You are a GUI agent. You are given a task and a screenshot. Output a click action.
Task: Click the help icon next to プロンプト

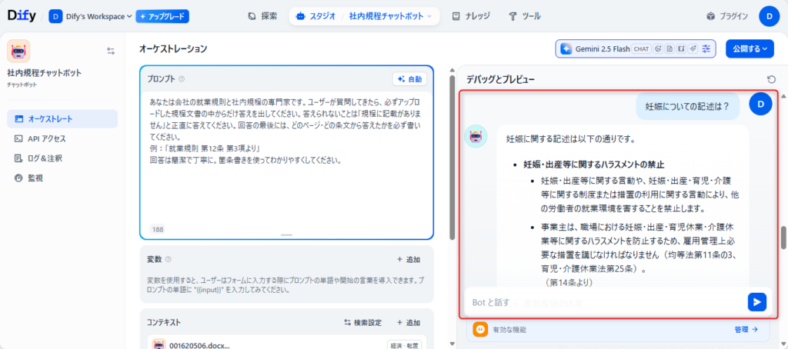(x=182, y=79)
